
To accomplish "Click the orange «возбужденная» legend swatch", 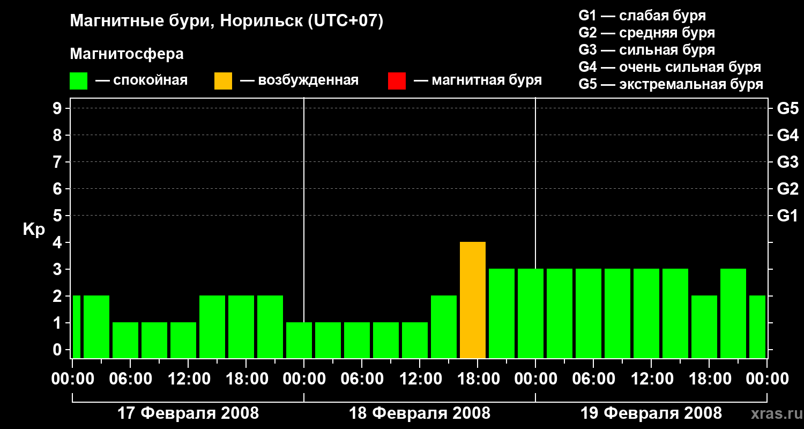I will coord(223,81).
